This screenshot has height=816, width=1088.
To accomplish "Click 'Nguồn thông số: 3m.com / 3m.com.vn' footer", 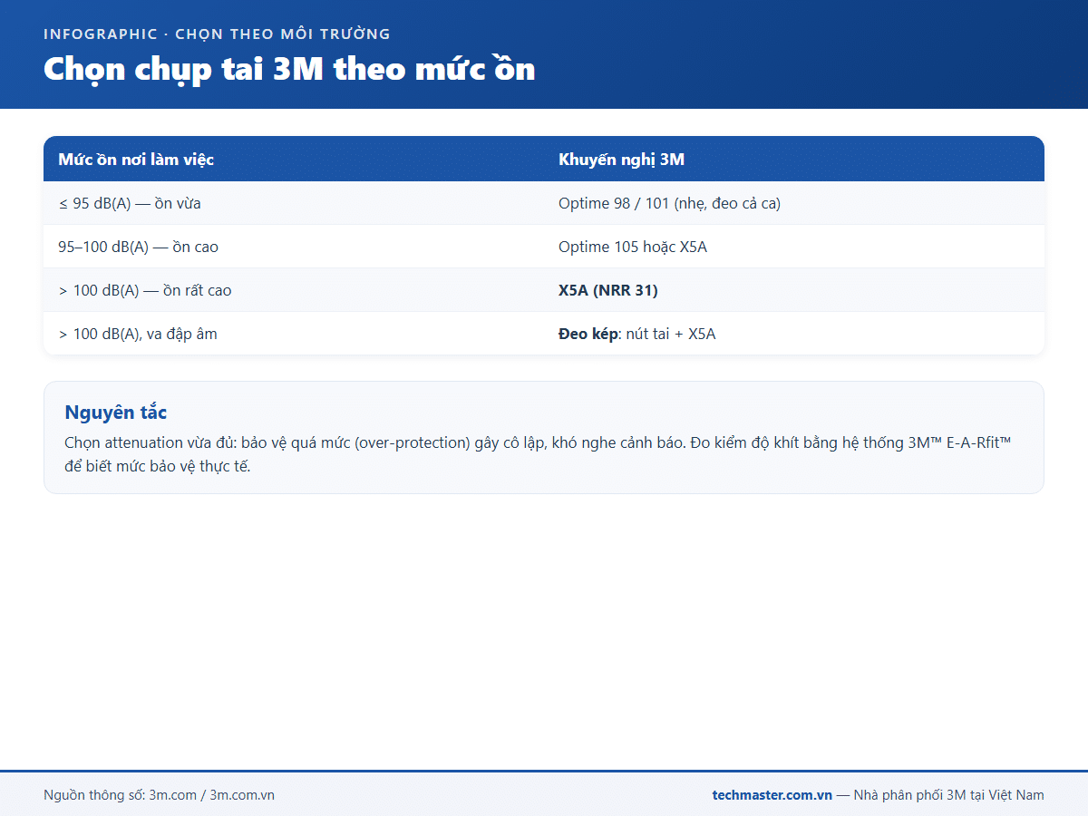I will [x=159, y=795].
